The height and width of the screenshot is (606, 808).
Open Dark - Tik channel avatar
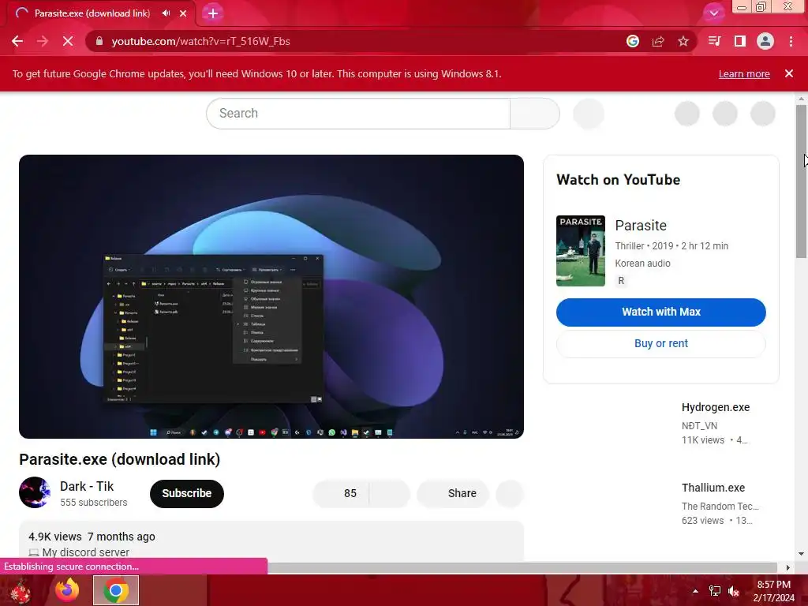coord(35,492)
